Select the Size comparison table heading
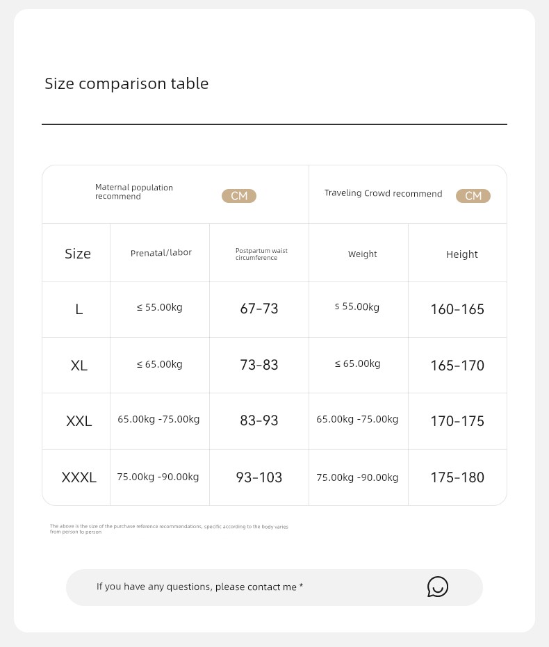 126,84
